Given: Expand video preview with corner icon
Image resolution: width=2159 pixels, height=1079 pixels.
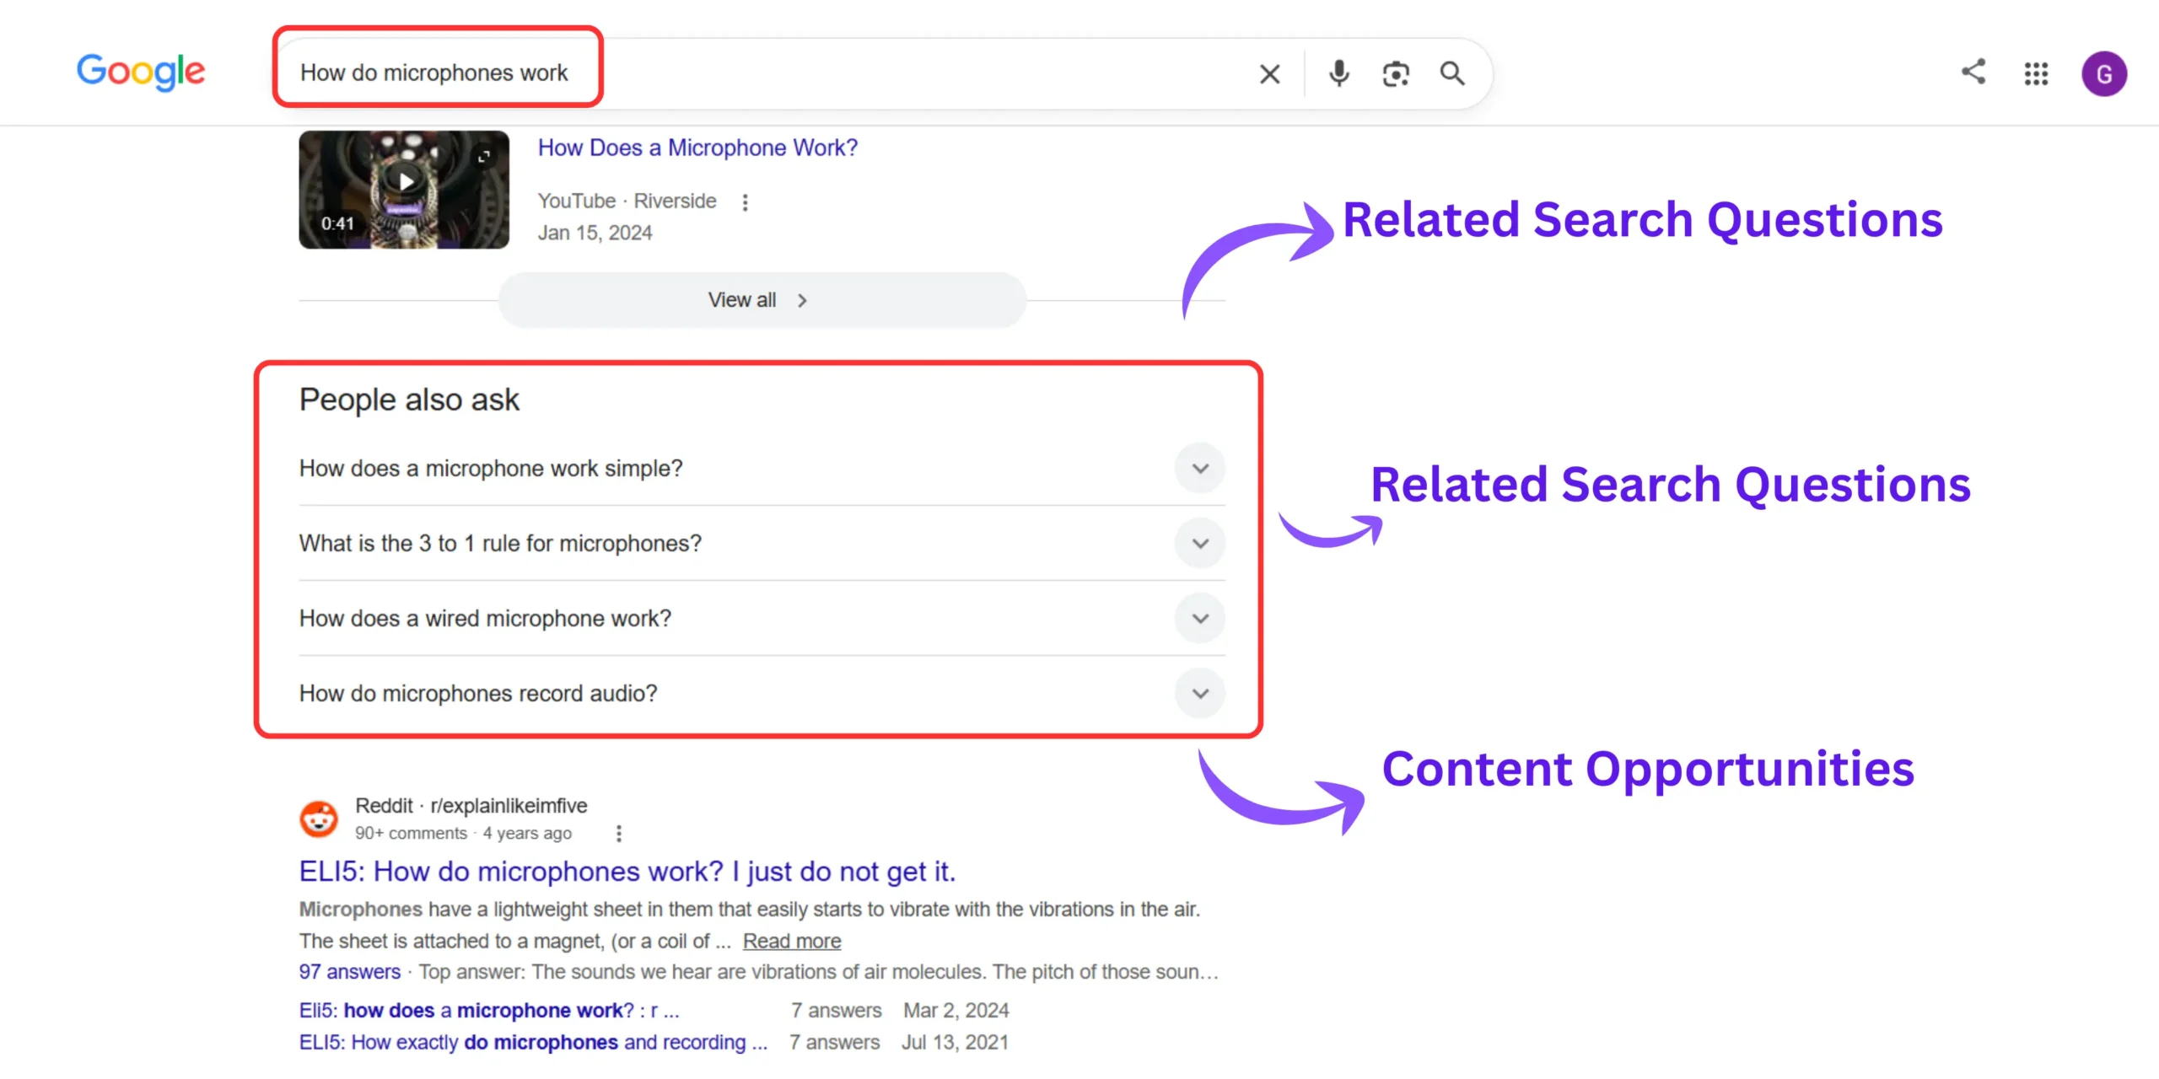Looking at the screenshot, I should point(484,157).
